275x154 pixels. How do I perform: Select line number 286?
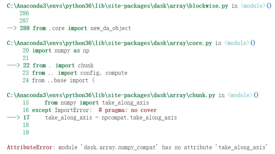click(x=24, y=13)
